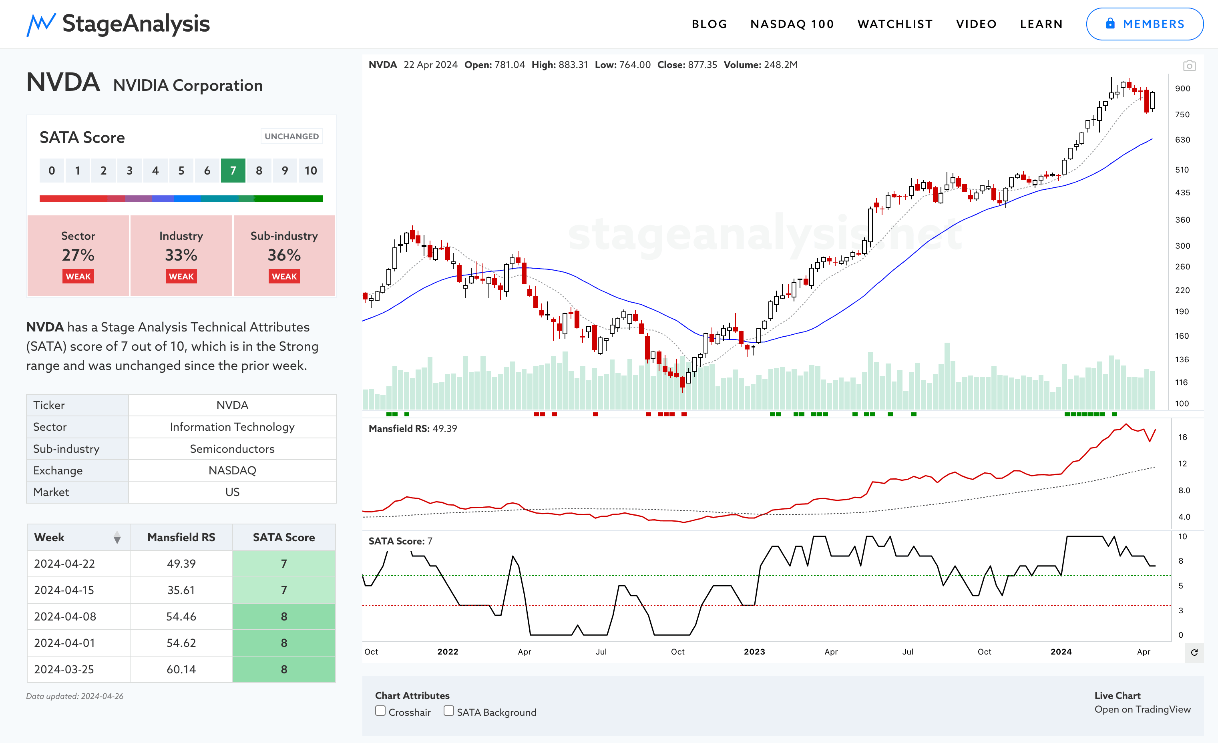This screenshot has width=1218, height=743.
Task: Click the Sector 27% weak tile
Action: [x=78, y=255]
